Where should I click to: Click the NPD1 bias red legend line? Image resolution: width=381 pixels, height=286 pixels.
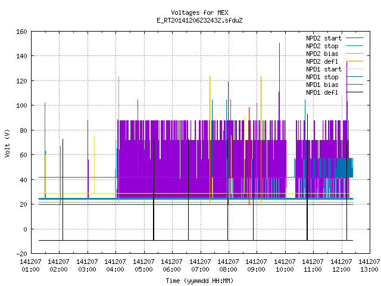pyautogui.click(x=354, y=85)
